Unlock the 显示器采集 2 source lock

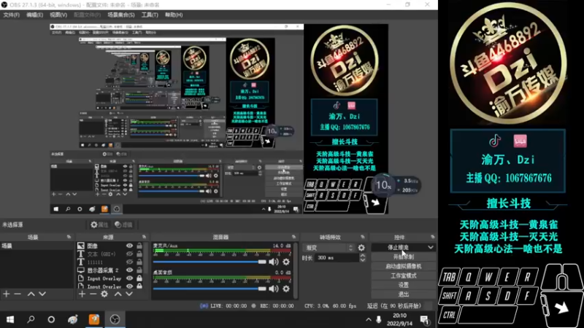(x=139, y=270)
